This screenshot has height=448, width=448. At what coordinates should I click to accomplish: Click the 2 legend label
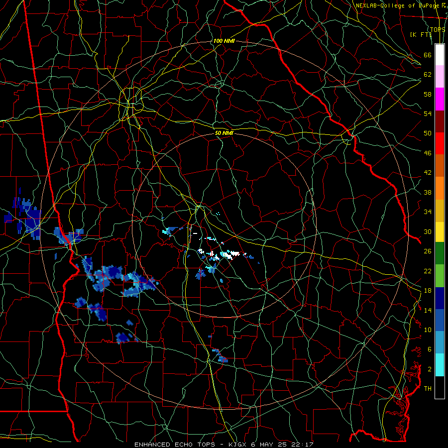[430, 369]
